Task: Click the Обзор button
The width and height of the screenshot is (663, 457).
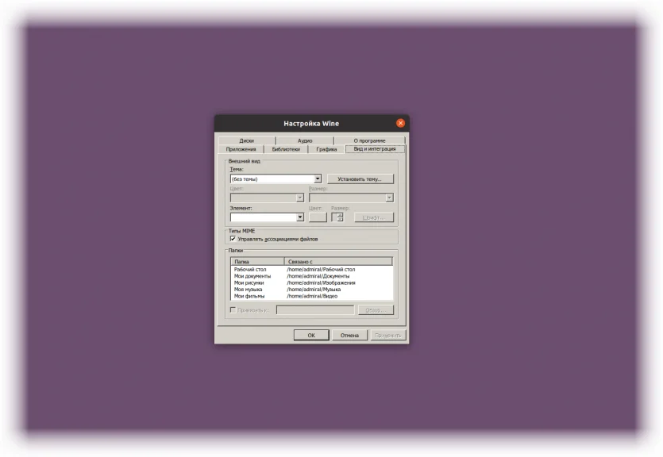Action: pos(376,310)
